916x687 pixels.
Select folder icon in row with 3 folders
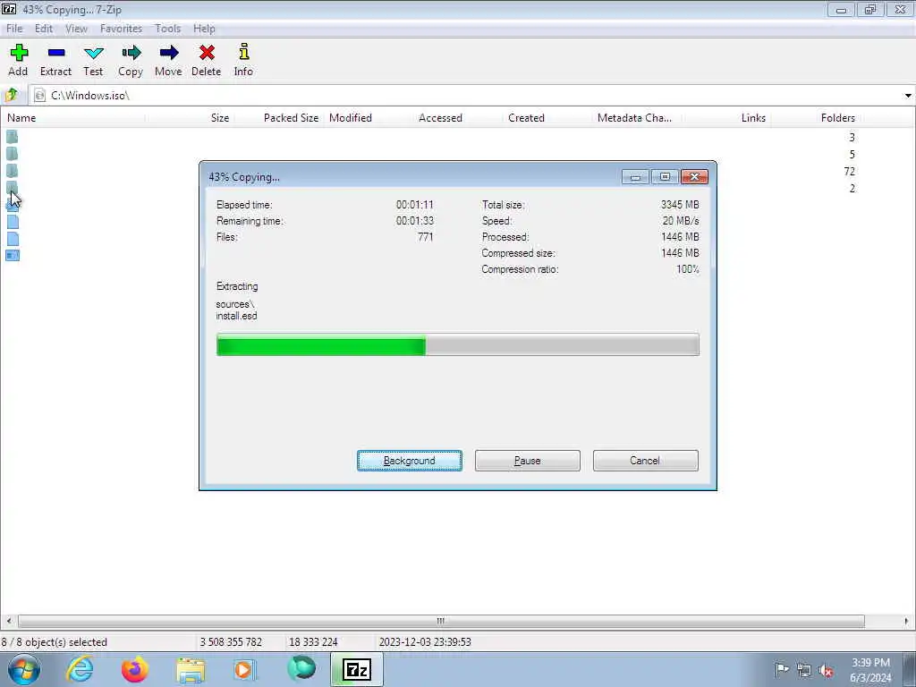pos(13,137)
